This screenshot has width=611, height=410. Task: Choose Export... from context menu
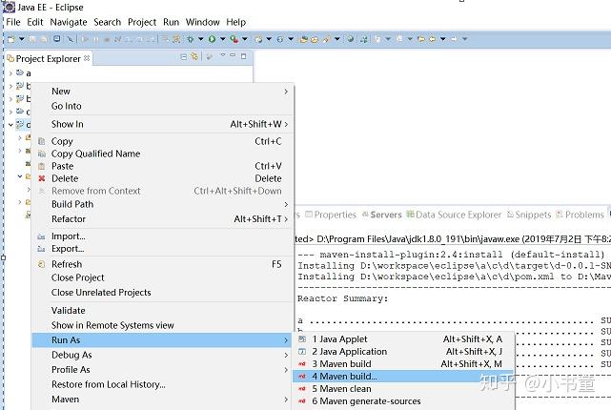click(x=163, y=249)
